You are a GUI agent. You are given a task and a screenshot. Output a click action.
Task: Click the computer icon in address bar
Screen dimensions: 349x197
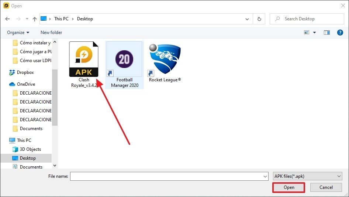pyautogui.click(x=44, y=18)
